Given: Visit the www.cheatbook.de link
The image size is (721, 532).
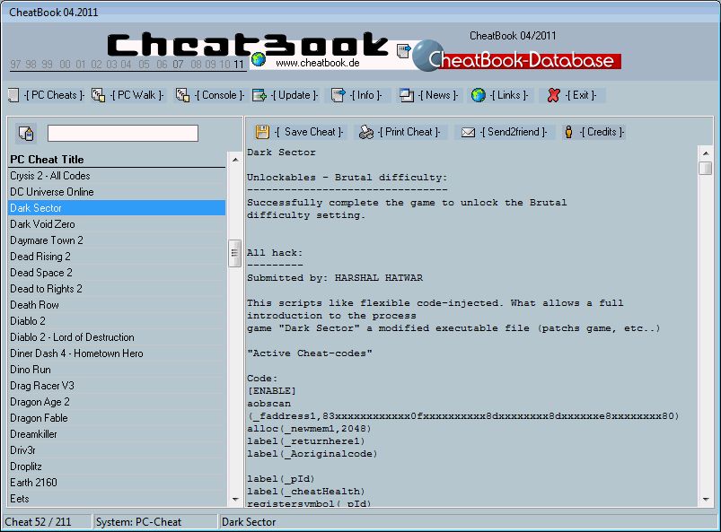Looking at the screenshot, I should (318, 63).
